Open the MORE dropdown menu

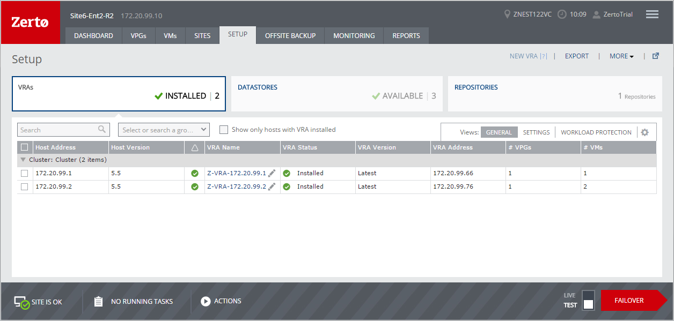point(621,56)
